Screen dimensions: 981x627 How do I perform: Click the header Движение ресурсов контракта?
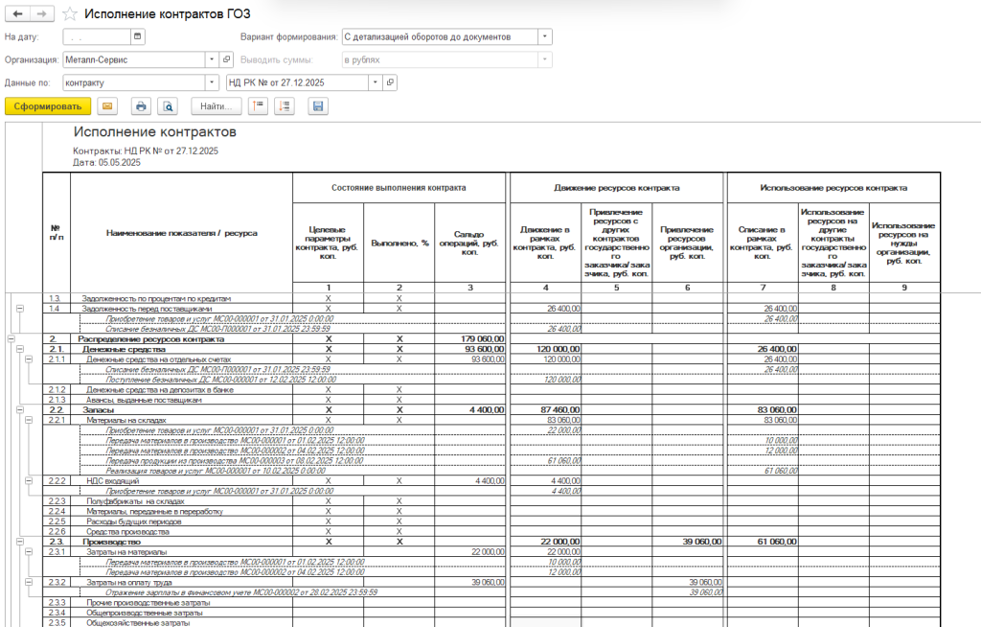pos(616,188)
